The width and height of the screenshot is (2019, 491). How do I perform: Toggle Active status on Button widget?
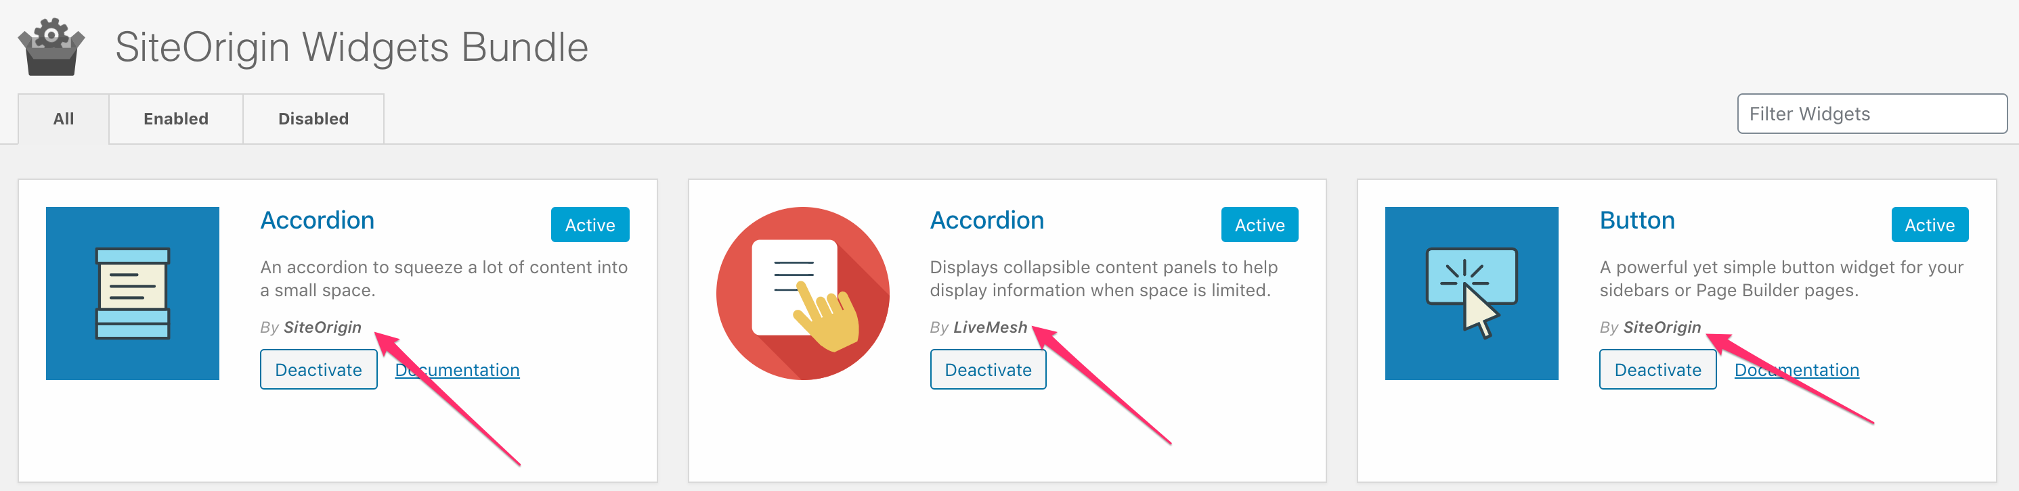click(1929, 225)
